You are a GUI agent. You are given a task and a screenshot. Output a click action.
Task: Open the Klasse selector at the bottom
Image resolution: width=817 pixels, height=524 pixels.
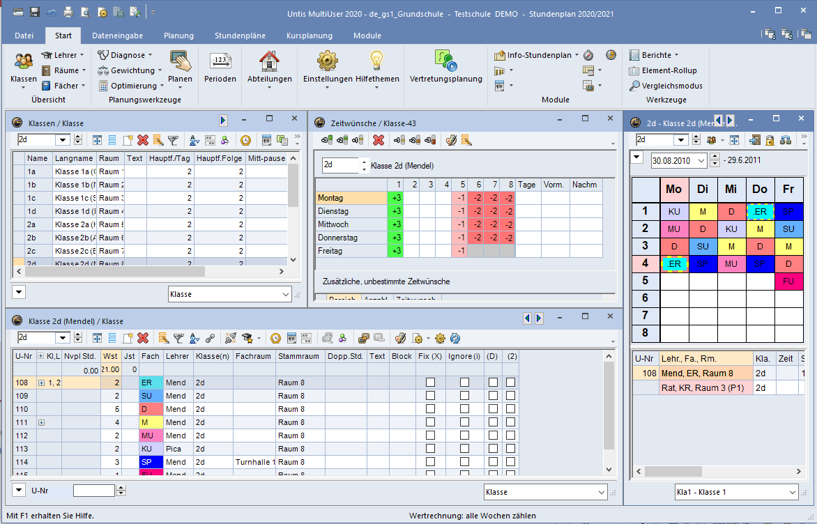click(x=545, y=492)
